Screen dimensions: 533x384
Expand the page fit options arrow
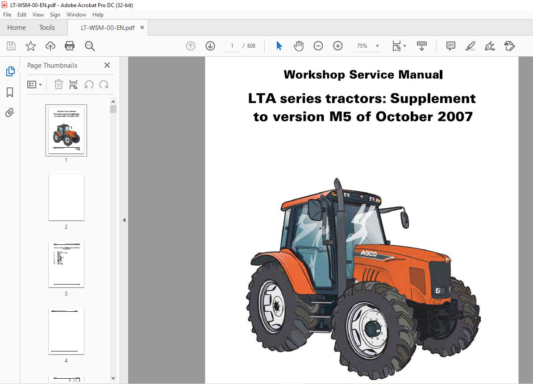[x=404, y=46]
